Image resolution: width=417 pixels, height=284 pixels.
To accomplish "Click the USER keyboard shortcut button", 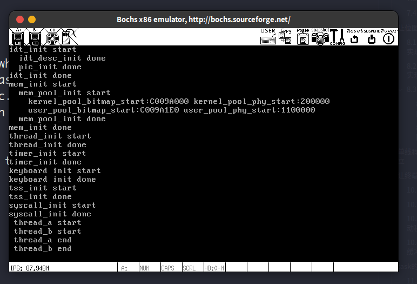I will point(268,37).
